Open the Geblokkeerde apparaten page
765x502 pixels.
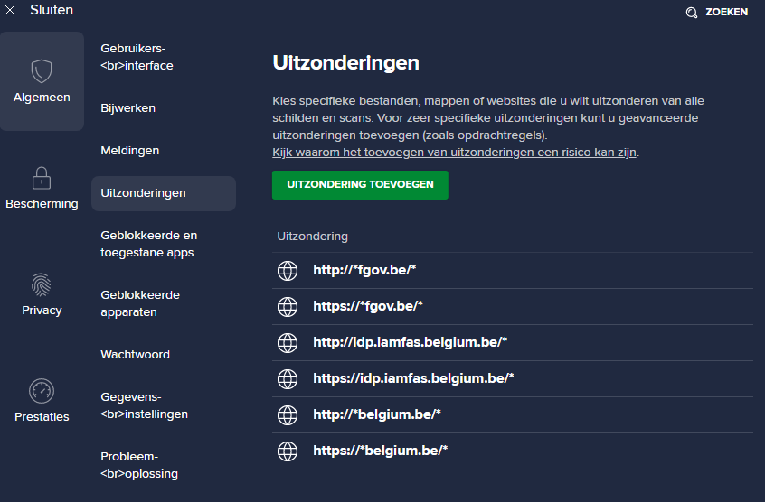(x=140, y=303)
